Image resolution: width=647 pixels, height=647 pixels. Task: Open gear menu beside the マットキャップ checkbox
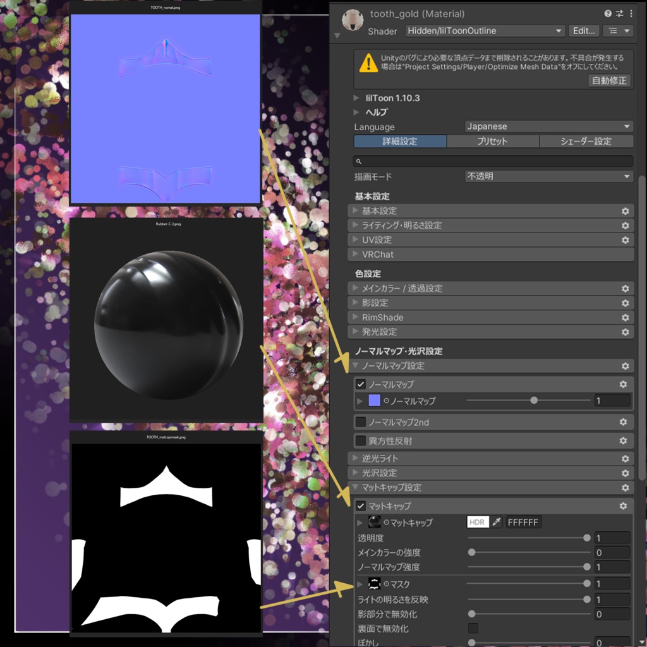(x=623, y=506)
